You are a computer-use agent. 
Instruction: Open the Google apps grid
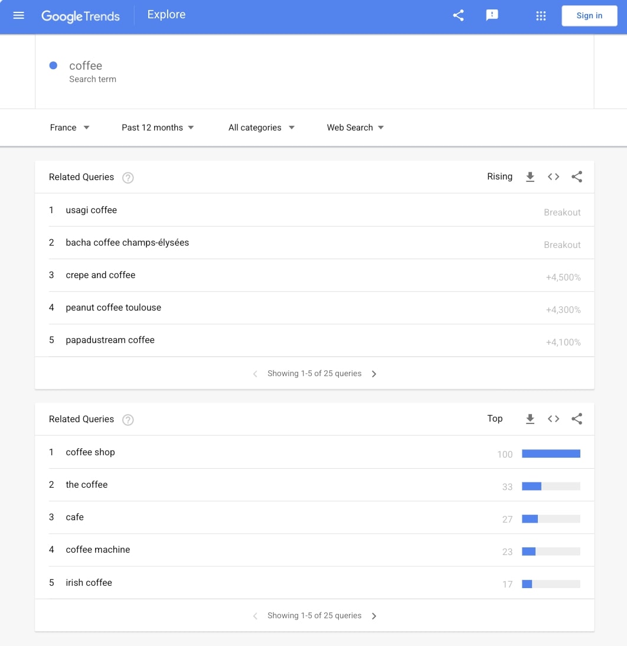click(x=541, y=16)
